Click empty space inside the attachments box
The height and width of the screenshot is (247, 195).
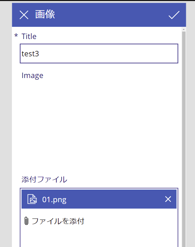(99, 236)
